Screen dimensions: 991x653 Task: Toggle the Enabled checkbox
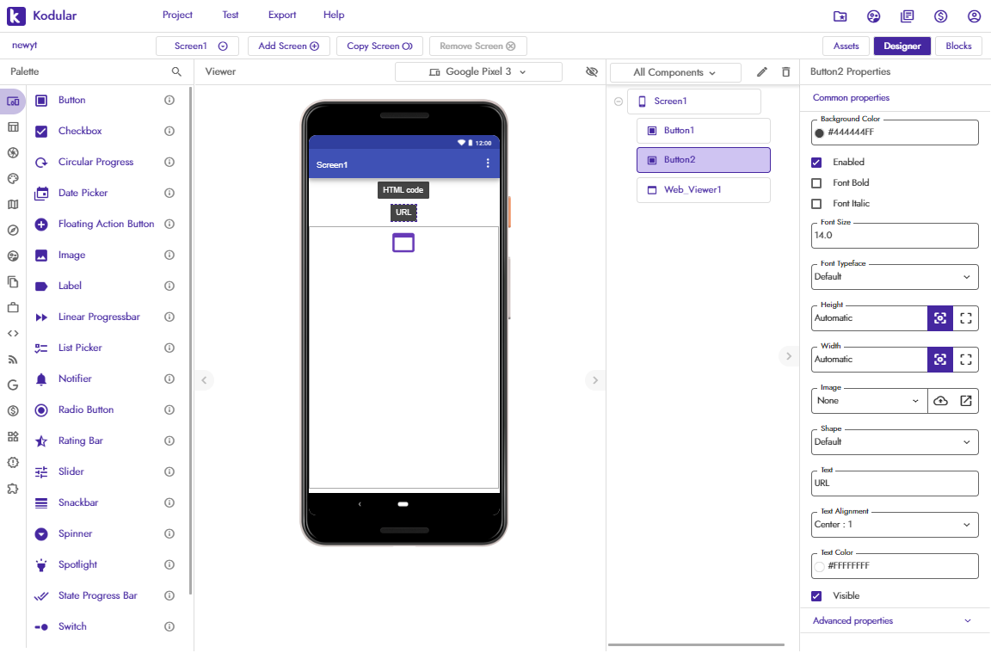(x=816, y=163)
